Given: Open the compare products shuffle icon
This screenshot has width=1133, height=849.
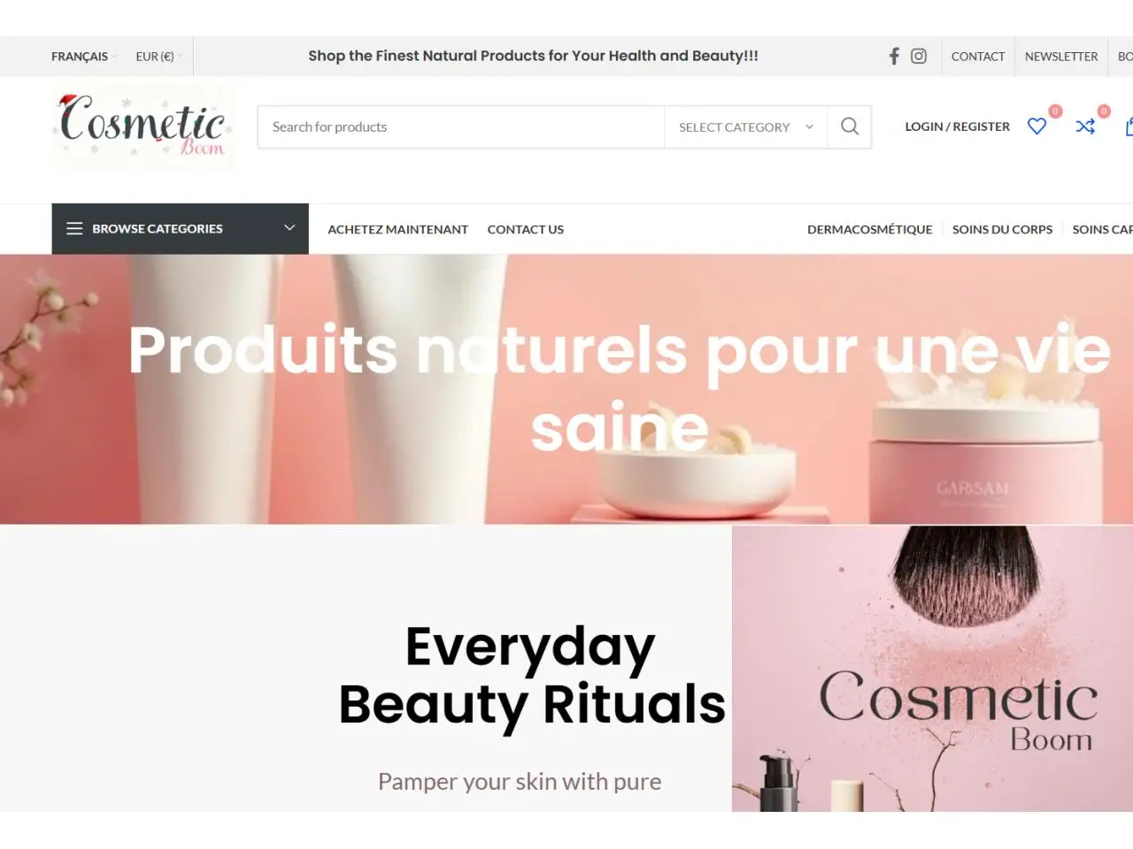Looking at the screenshot, I should click(1085, 126).
